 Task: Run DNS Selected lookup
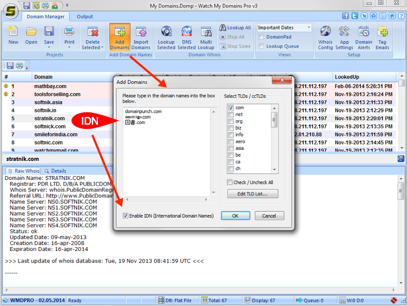click(186, 37)
